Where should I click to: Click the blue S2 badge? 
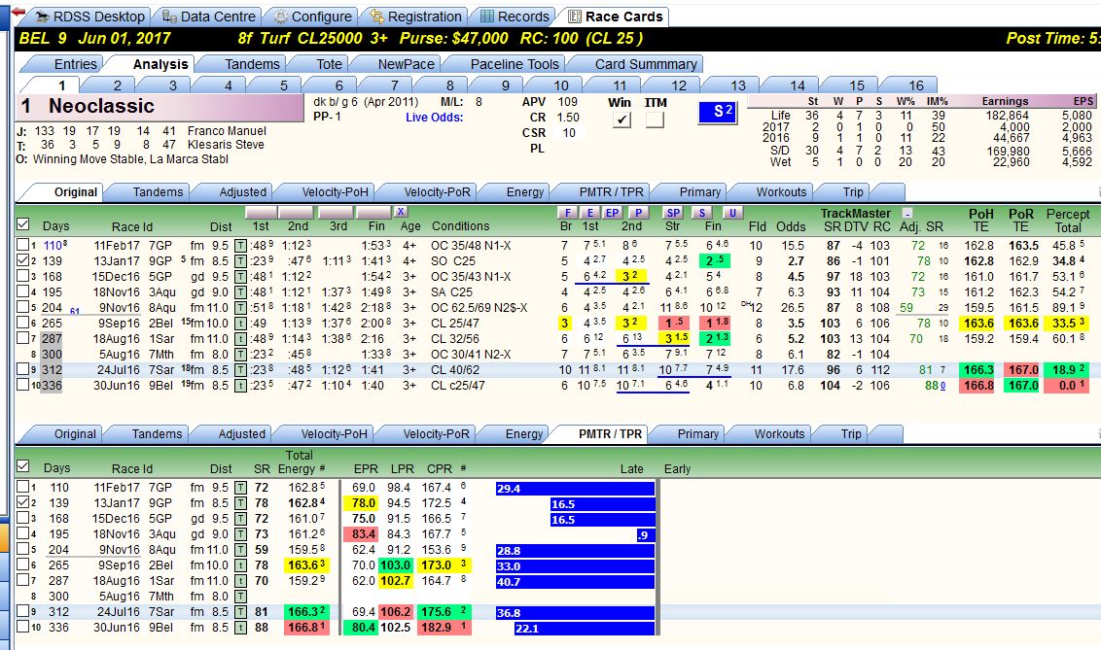coord(718,112)
